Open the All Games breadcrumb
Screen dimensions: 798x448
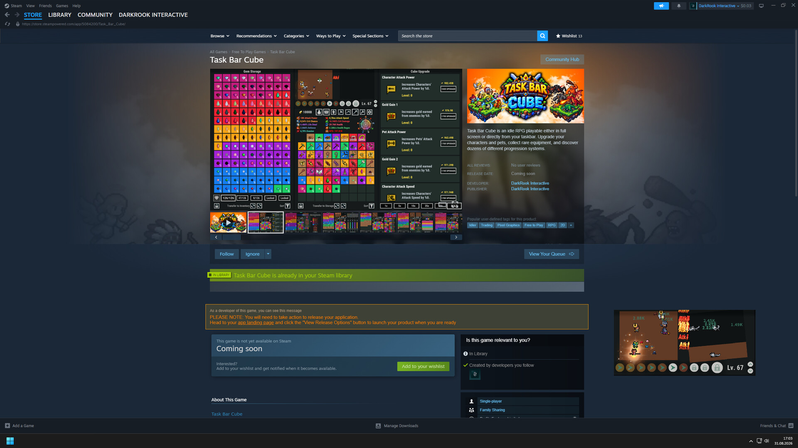pos(219,52)
